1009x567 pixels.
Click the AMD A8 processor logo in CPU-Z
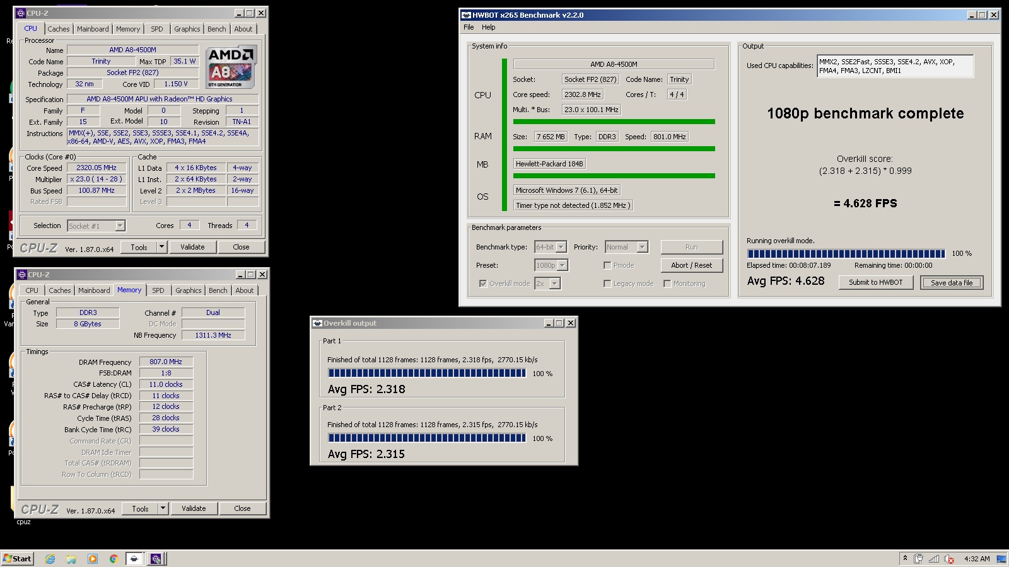(x=231, y=67)
